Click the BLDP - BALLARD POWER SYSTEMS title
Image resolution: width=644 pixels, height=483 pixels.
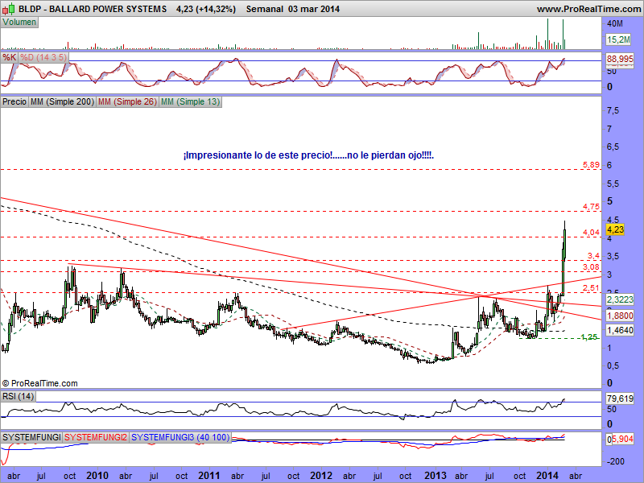tap(93, 9)
